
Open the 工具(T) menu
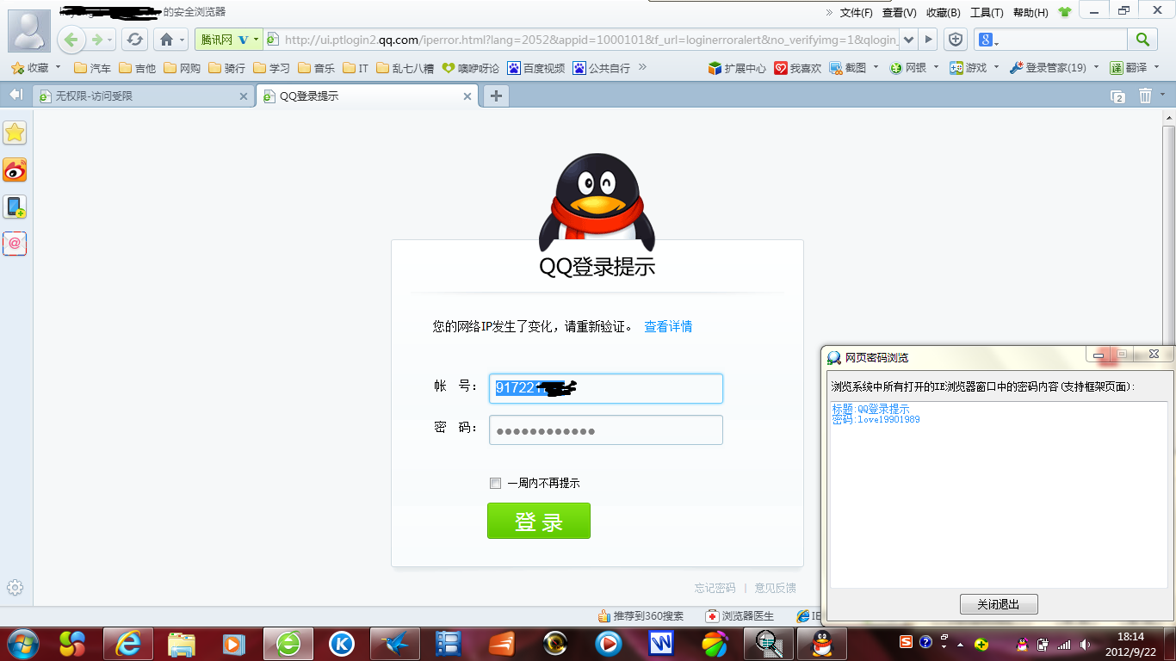pyautogui.click(x=987, y=13)
